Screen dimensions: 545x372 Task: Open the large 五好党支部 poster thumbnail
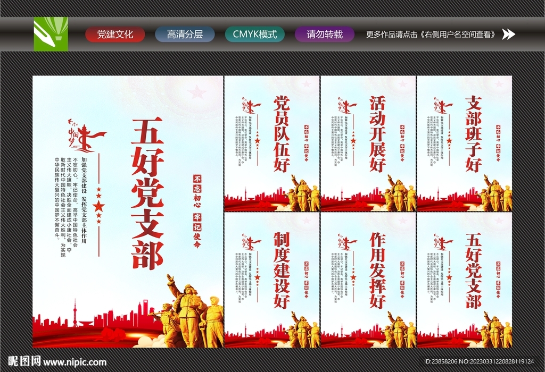[x=128, y=212]
